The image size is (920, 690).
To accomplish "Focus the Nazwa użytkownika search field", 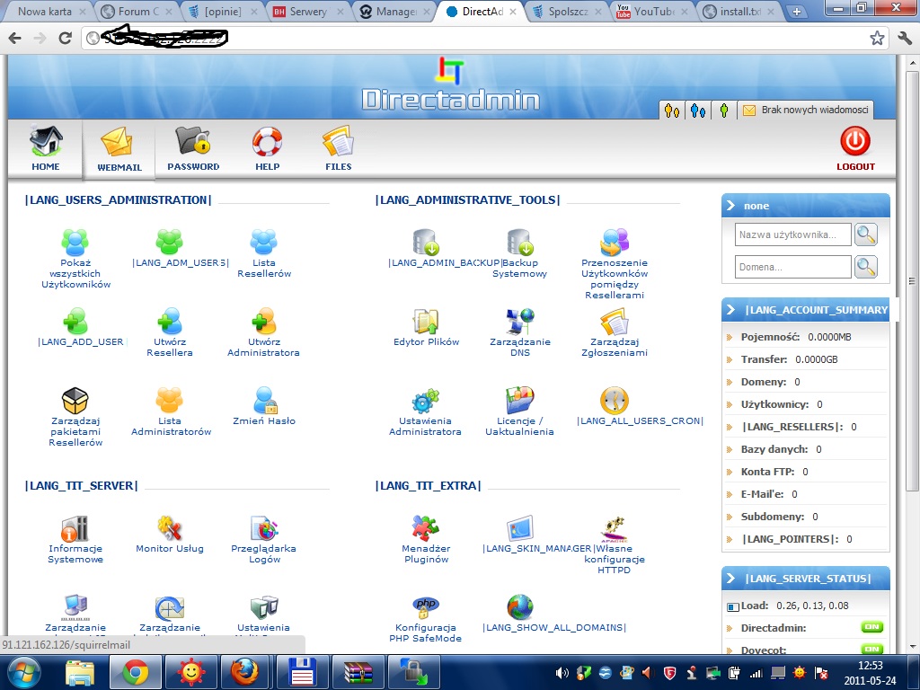I will tap(792, 234).
